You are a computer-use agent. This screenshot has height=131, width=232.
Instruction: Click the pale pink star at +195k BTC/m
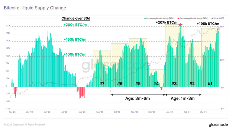pos(218,28)
